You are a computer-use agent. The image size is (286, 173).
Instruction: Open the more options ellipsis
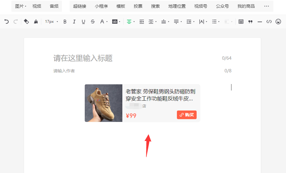click(267, 6)
